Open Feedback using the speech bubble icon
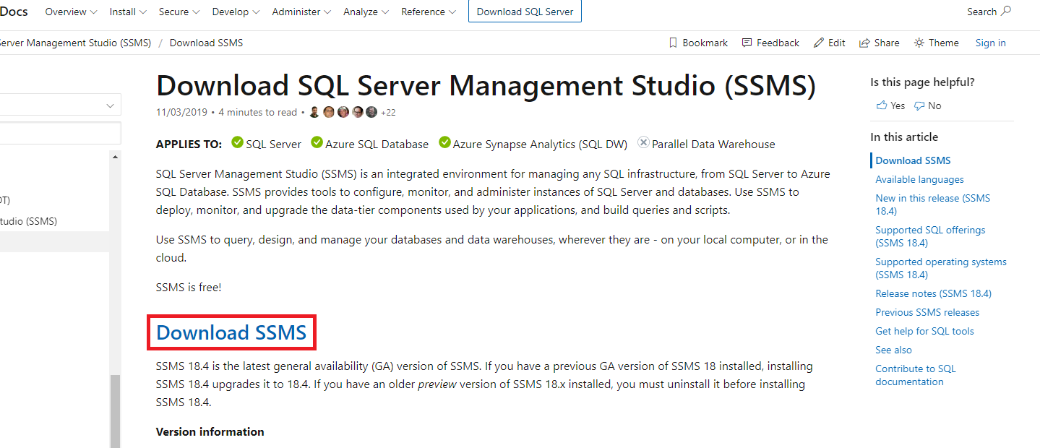The image size is (1040, 448). point(747,43)
